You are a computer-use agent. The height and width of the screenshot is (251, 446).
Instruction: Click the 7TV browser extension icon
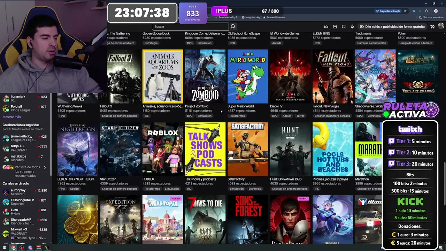click(414, 11)
